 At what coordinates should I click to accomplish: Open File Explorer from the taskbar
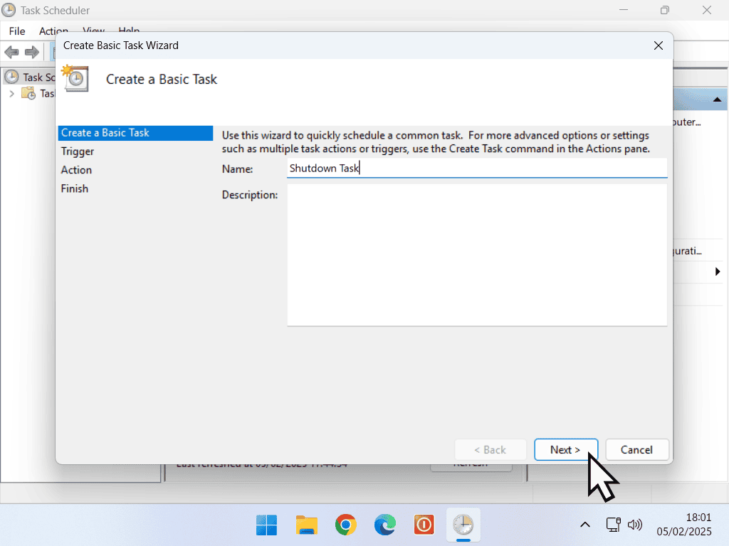coord(306,525)
